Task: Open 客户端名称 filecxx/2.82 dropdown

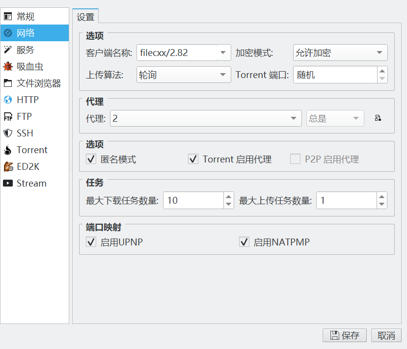Action: tap(223, 53)
